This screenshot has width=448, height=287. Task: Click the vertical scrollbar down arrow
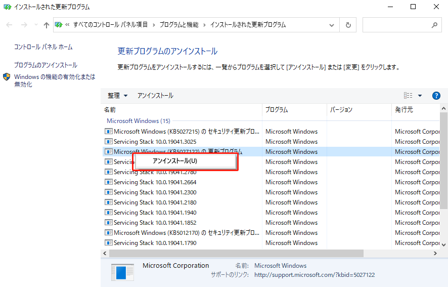(x=443, y=244)
